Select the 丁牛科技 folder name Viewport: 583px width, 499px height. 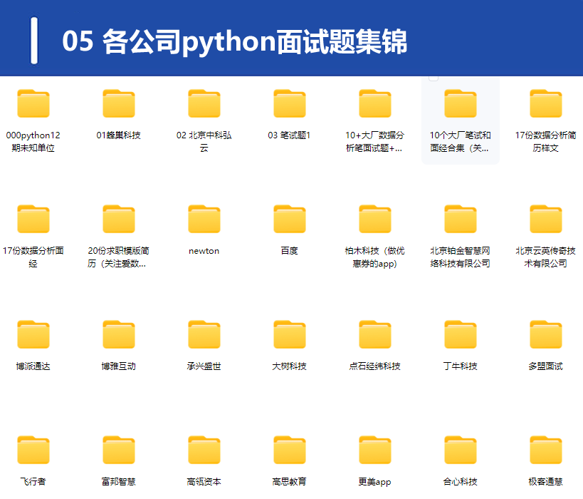[x=461, y=366]
